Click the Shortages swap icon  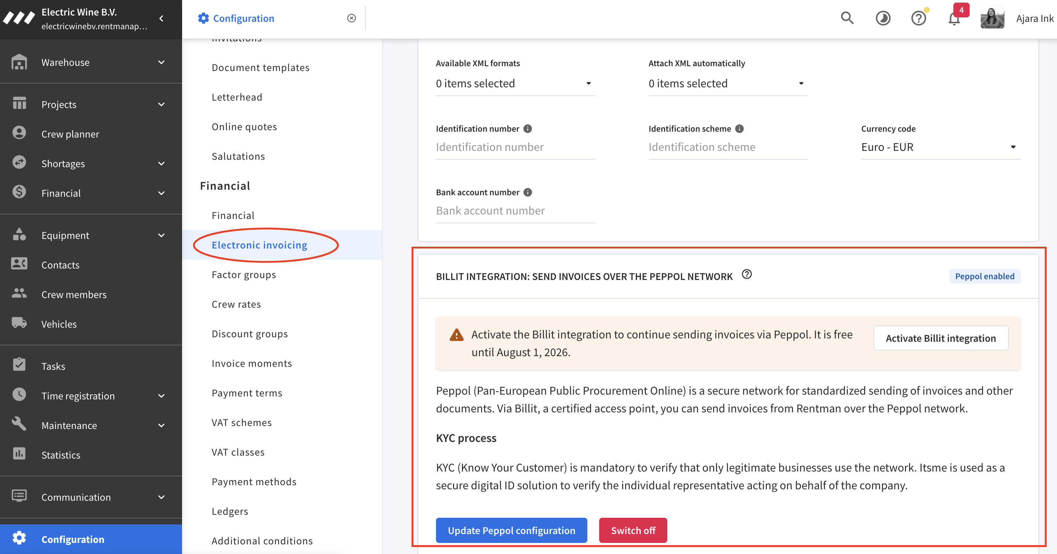point(19,163)
